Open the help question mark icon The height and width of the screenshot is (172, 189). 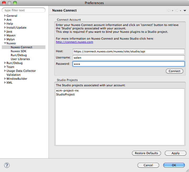(7, 165)
